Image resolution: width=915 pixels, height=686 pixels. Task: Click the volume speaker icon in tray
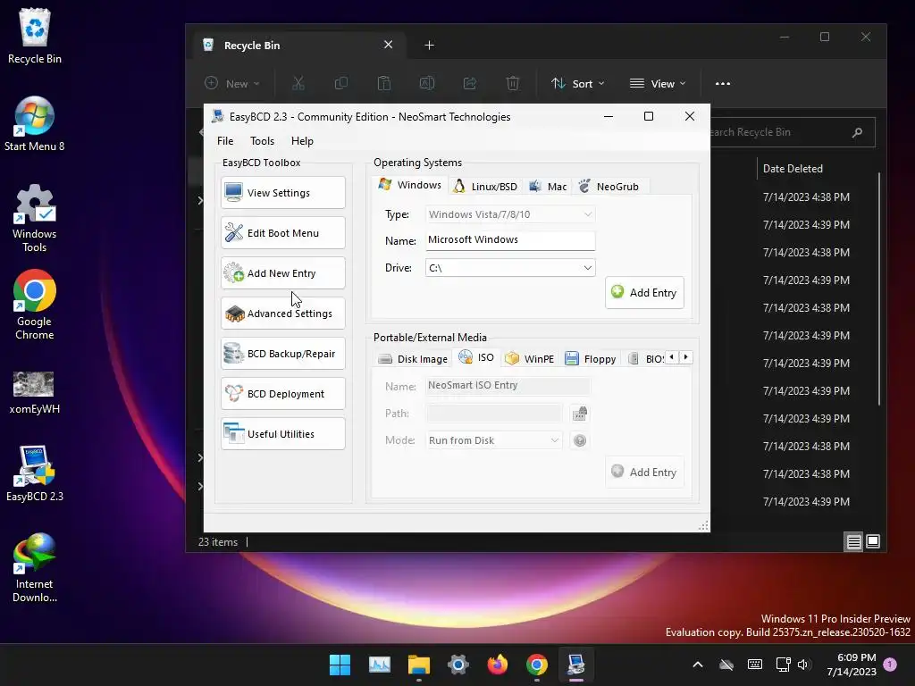click(803, 665)
